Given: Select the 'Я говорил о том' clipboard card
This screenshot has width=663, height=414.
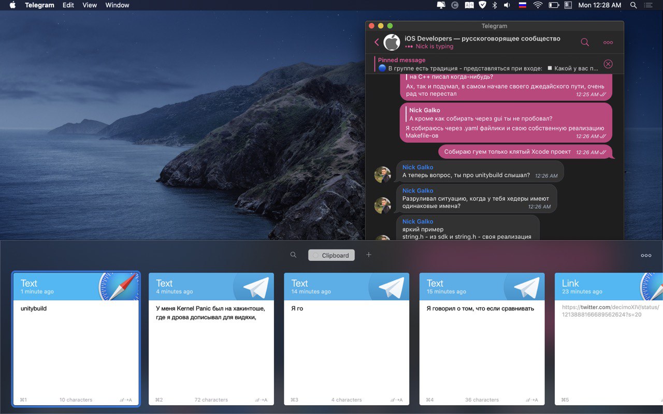Looking at the screenshot, I should click(482, 339).
